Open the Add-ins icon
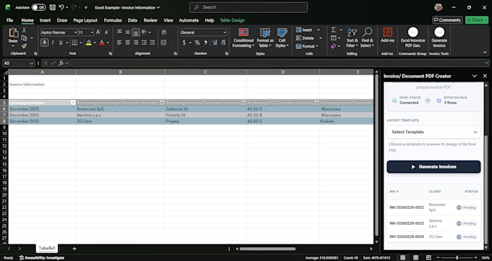This screenshot has width=492, height=261. coord(388,35)
